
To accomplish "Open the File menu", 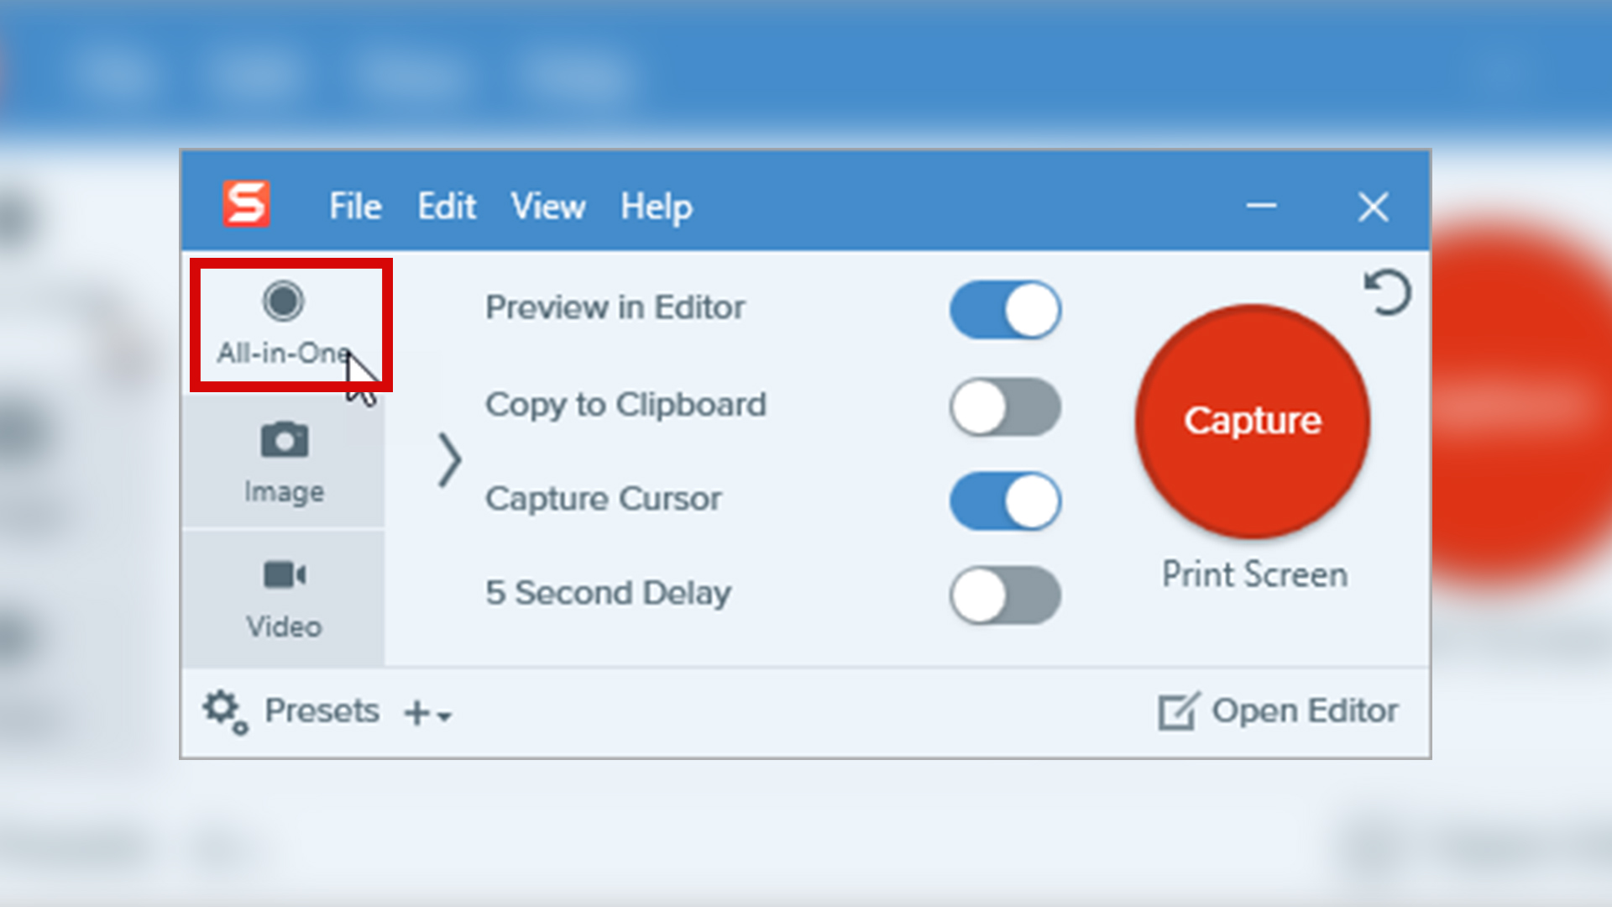I will click(355, 206).
